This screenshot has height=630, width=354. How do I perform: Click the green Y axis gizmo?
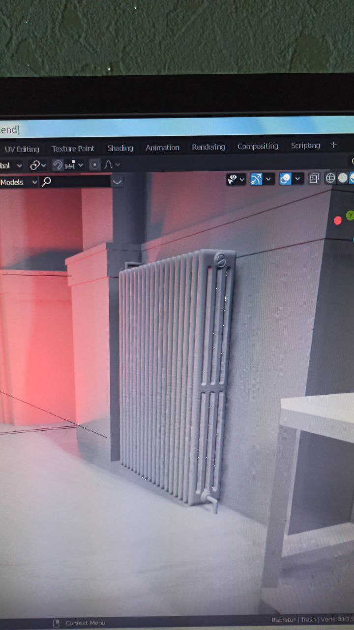(350, 215)
